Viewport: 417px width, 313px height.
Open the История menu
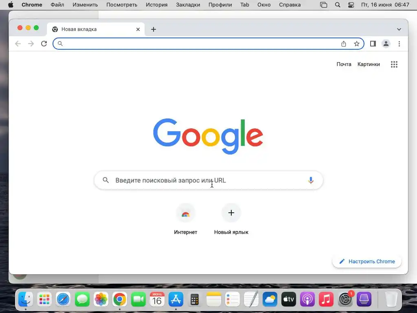tap(157, 5)
